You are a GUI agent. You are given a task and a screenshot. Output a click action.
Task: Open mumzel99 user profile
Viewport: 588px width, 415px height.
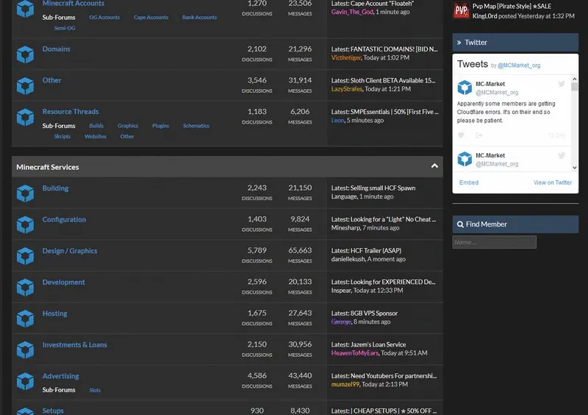point(345,384)
